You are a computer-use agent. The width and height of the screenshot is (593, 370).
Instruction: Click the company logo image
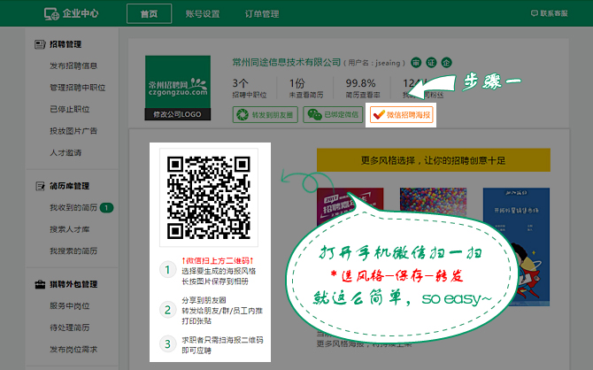[178, 81]
